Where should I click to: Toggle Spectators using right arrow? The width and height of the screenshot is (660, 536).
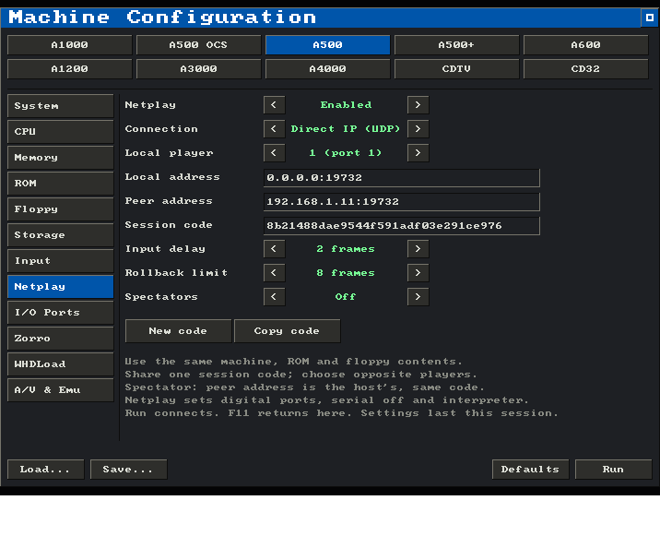418,297
